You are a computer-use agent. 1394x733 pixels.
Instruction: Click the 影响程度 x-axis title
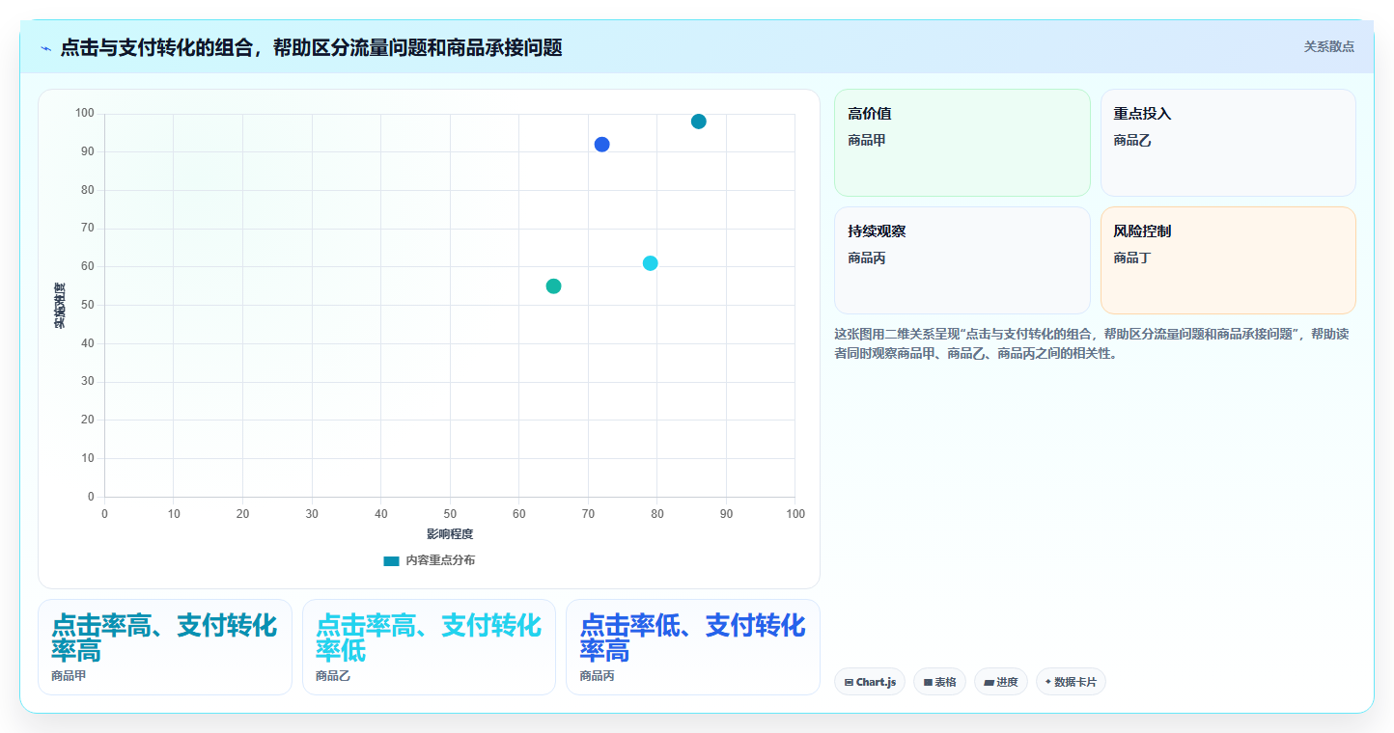[x=450, y=533]
